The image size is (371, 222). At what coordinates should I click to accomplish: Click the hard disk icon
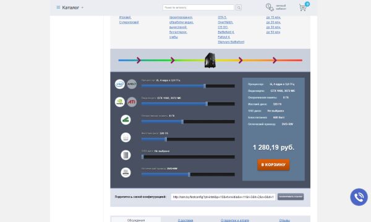(x=126, y=138)
